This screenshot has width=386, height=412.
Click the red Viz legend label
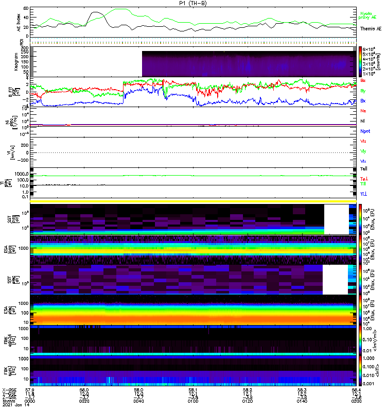[363, 141]
